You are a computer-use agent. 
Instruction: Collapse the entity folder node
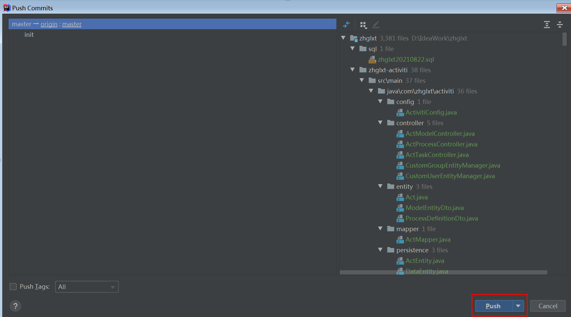(x=380, y=186)
